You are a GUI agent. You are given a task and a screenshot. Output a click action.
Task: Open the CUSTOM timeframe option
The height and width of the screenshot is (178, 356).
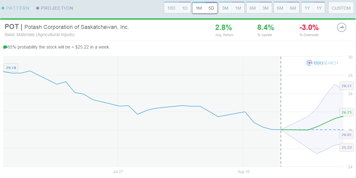tap(341, 8)
